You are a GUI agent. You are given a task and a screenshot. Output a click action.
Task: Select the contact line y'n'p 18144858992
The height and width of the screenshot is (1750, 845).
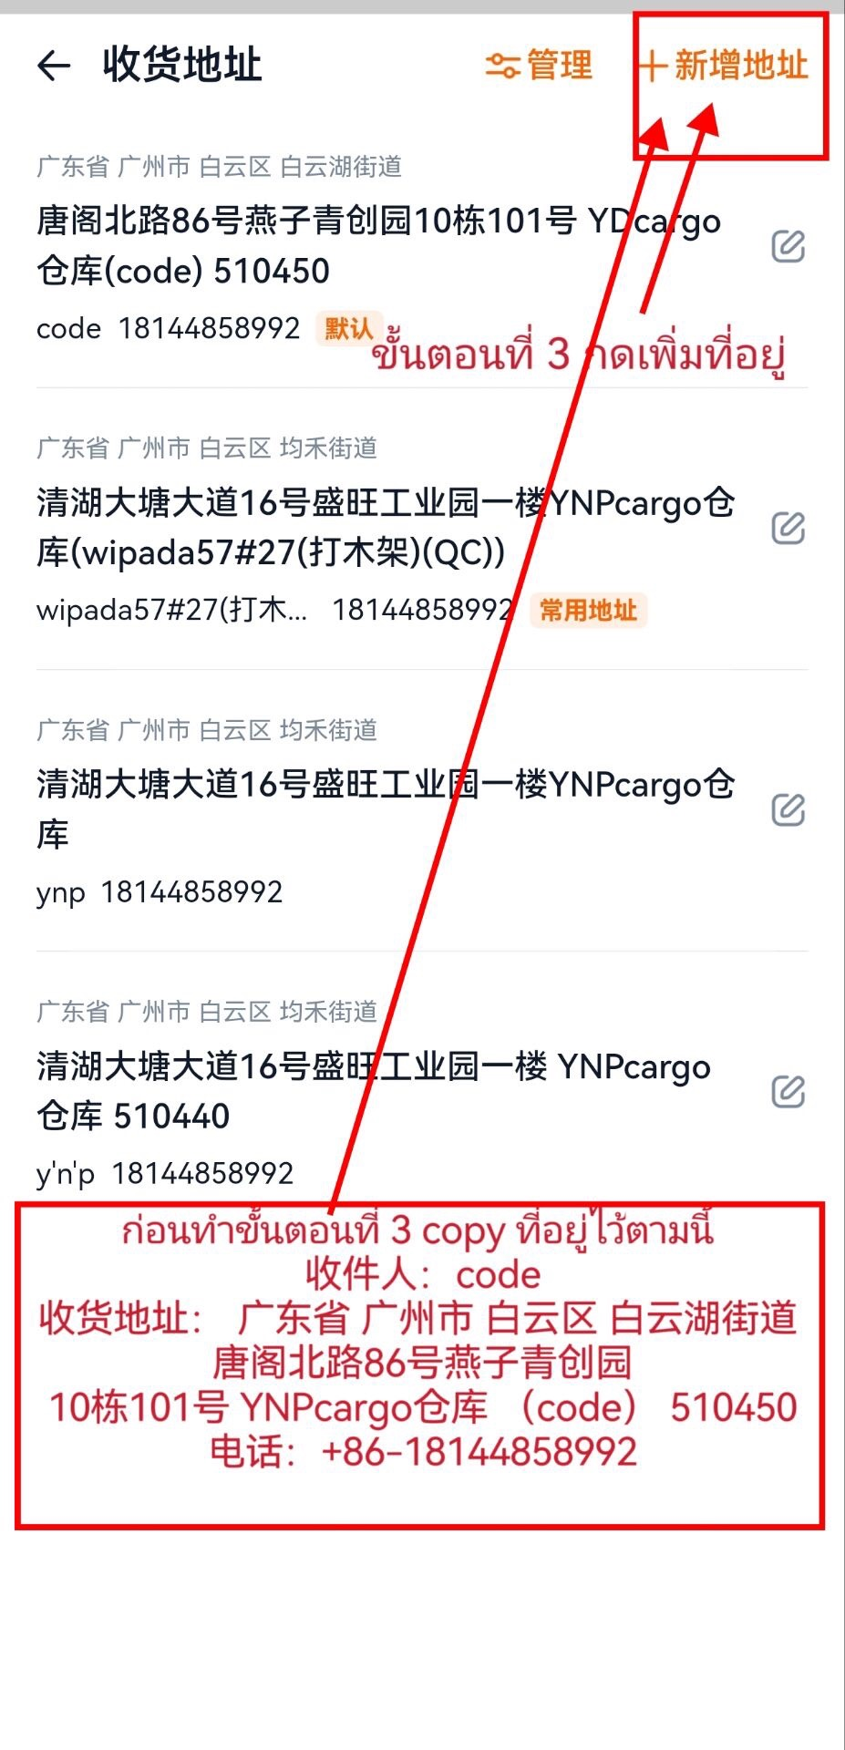click(x=165, y=1174)
